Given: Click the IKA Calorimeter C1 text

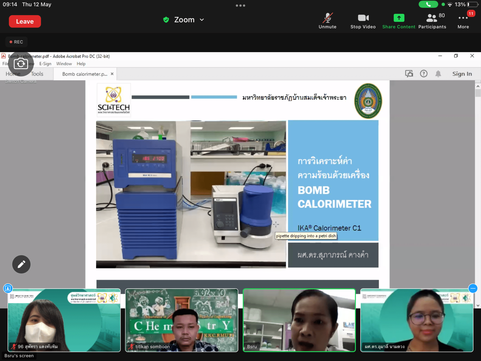Looking at the screenshot, I should 329,228.
